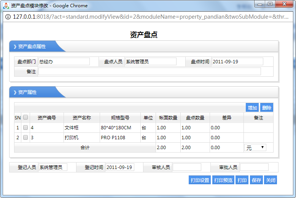The width and height of the screenshot is (296, 198).
Task: Check the checkbox for row 1 文件柜
Action: pos(25,127)
